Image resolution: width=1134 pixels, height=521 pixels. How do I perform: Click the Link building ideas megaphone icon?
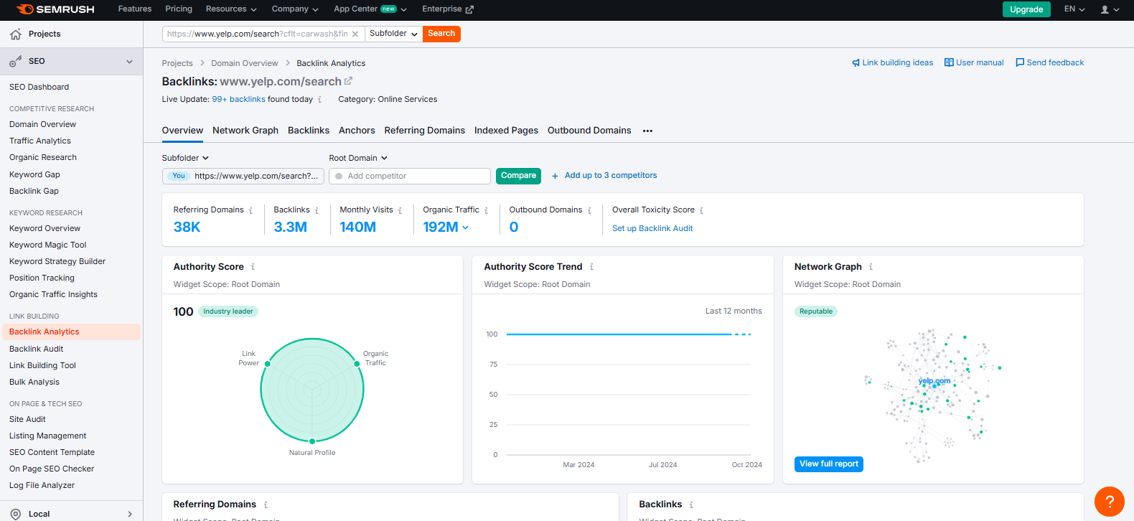coord(856,63)
